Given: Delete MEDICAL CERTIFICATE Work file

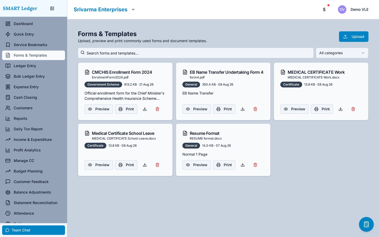Looking at the screenshot, I should [353, 109].
